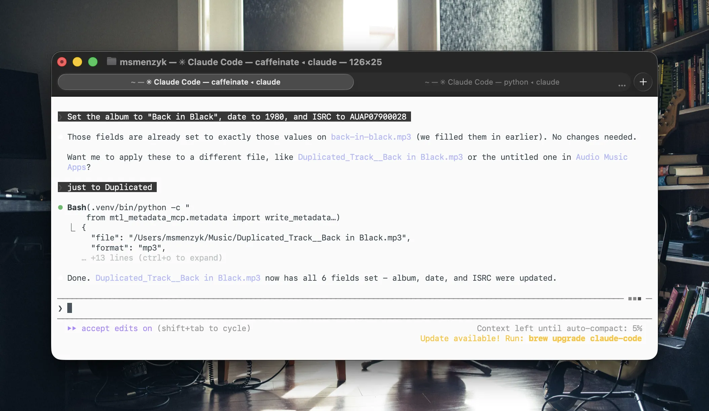Expand the collapsed +13 lines output
This screenshot has width=709, height=411.
point(152,258)
